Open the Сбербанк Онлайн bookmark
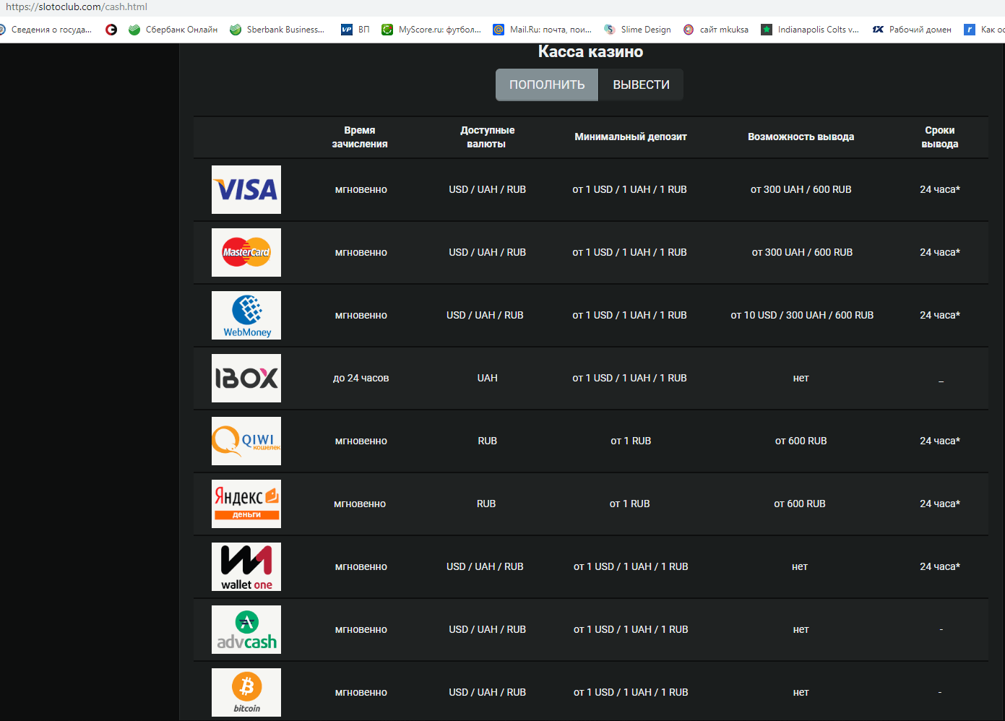Viewport: 1005px width, 721px height. tap(173, 30)
